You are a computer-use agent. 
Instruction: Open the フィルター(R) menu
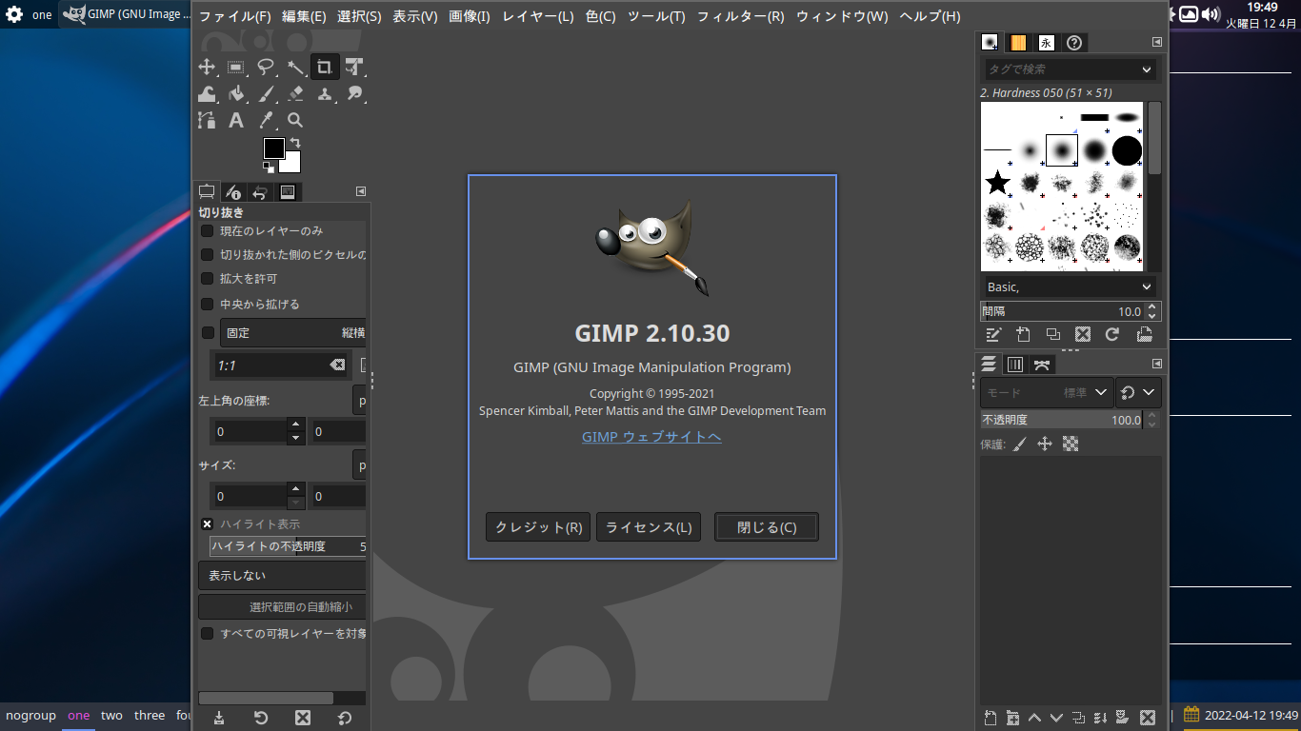point(741,16)
